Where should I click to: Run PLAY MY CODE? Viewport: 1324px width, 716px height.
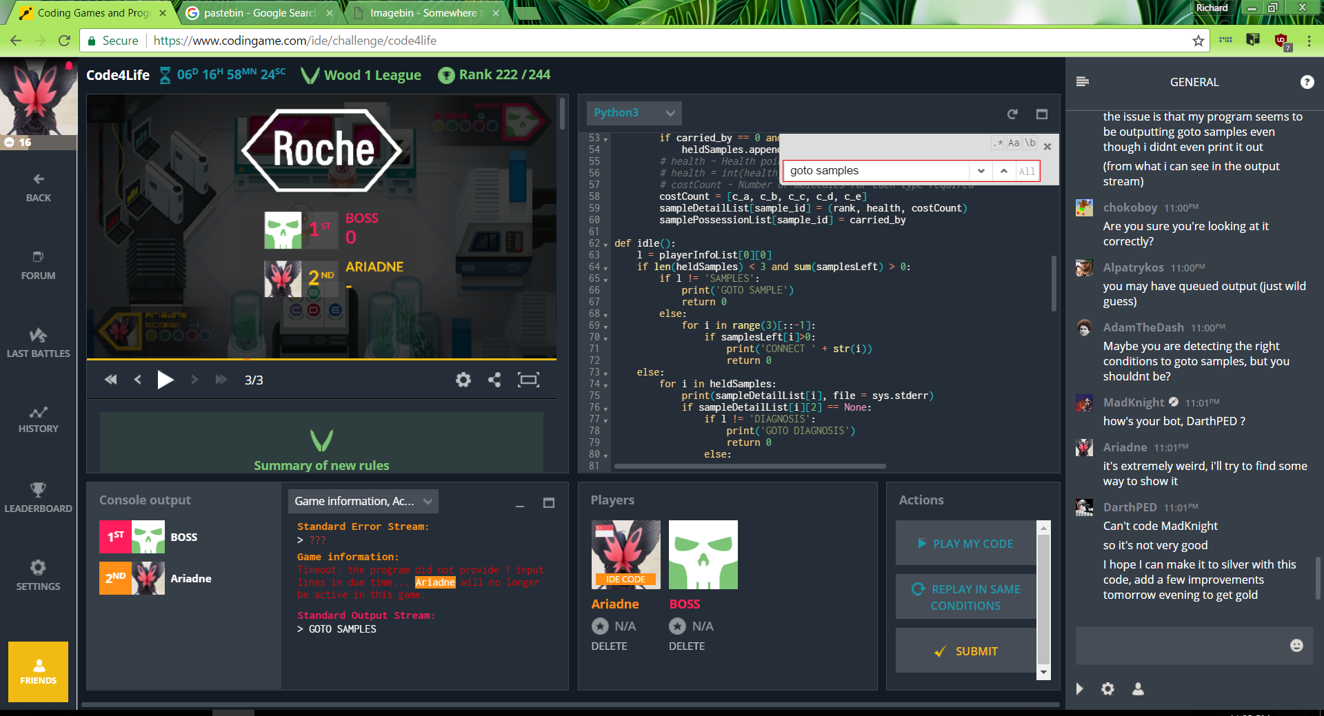coord(965,543)
